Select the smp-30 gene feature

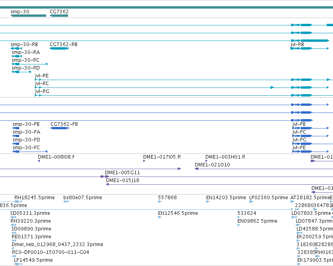[x=28, y=16]
